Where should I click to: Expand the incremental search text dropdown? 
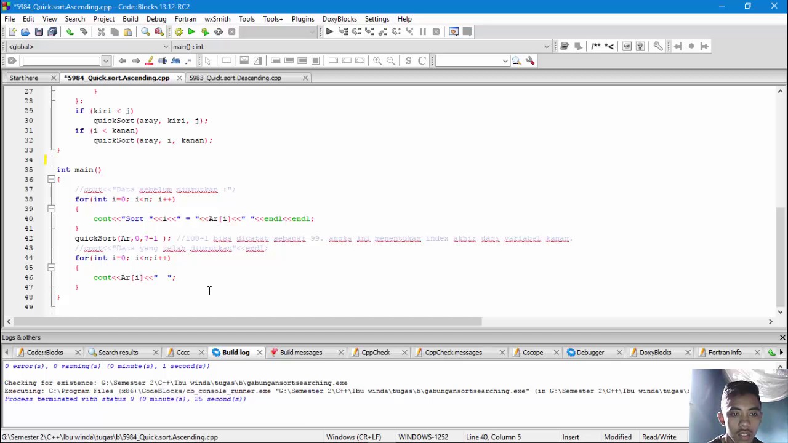[x=106, y=60]
